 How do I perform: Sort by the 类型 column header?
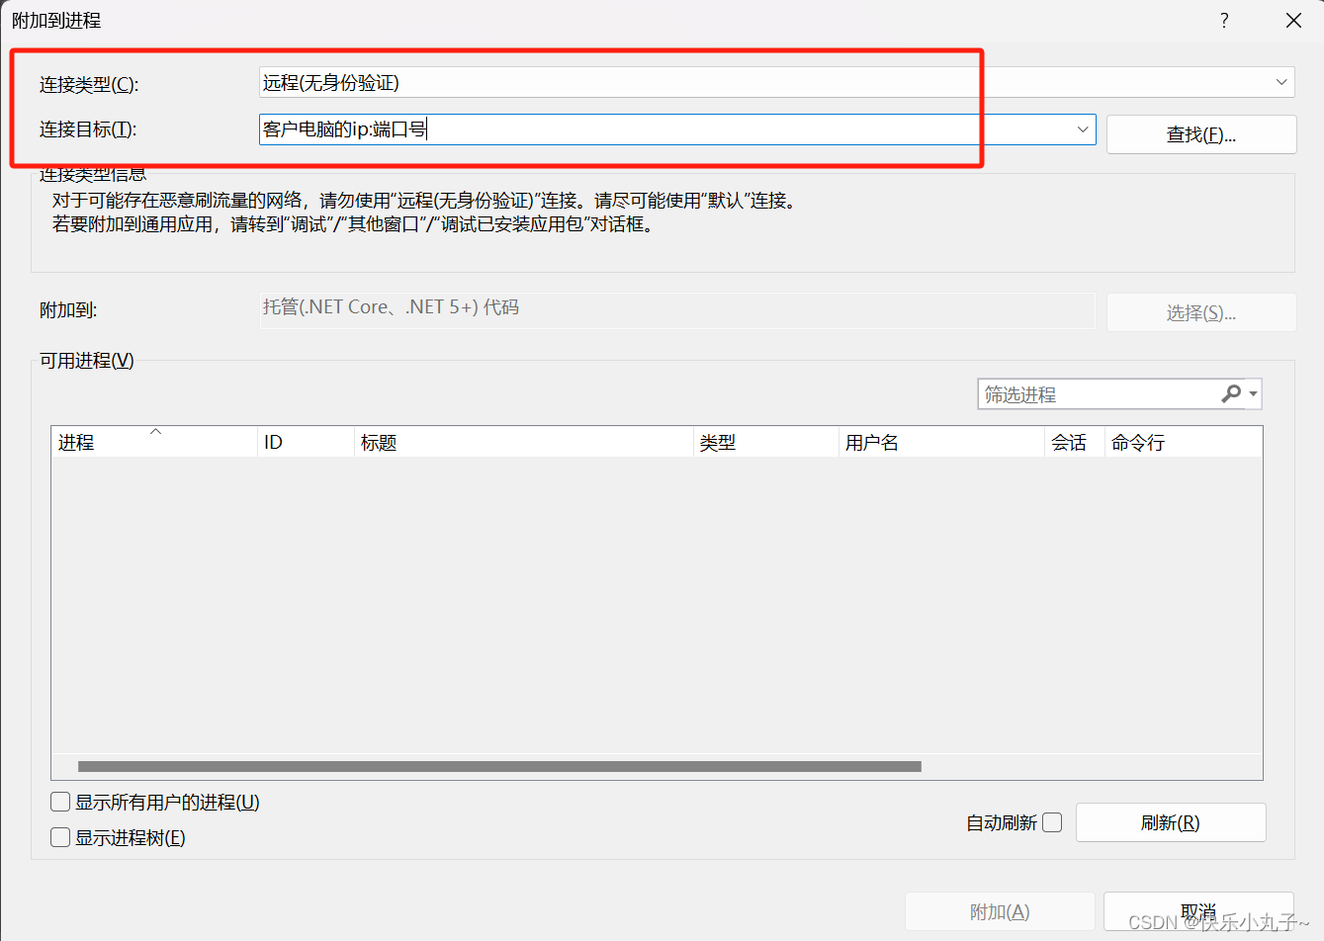click(766, 442)
